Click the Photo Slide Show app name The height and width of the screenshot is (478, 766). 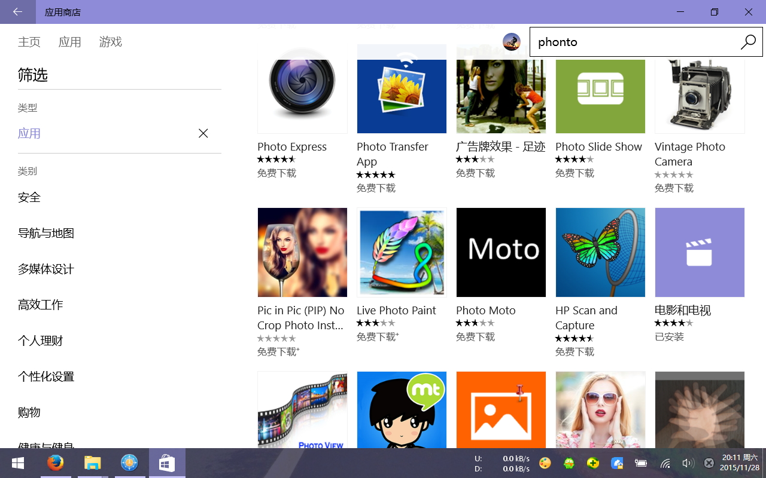[598, 147]
